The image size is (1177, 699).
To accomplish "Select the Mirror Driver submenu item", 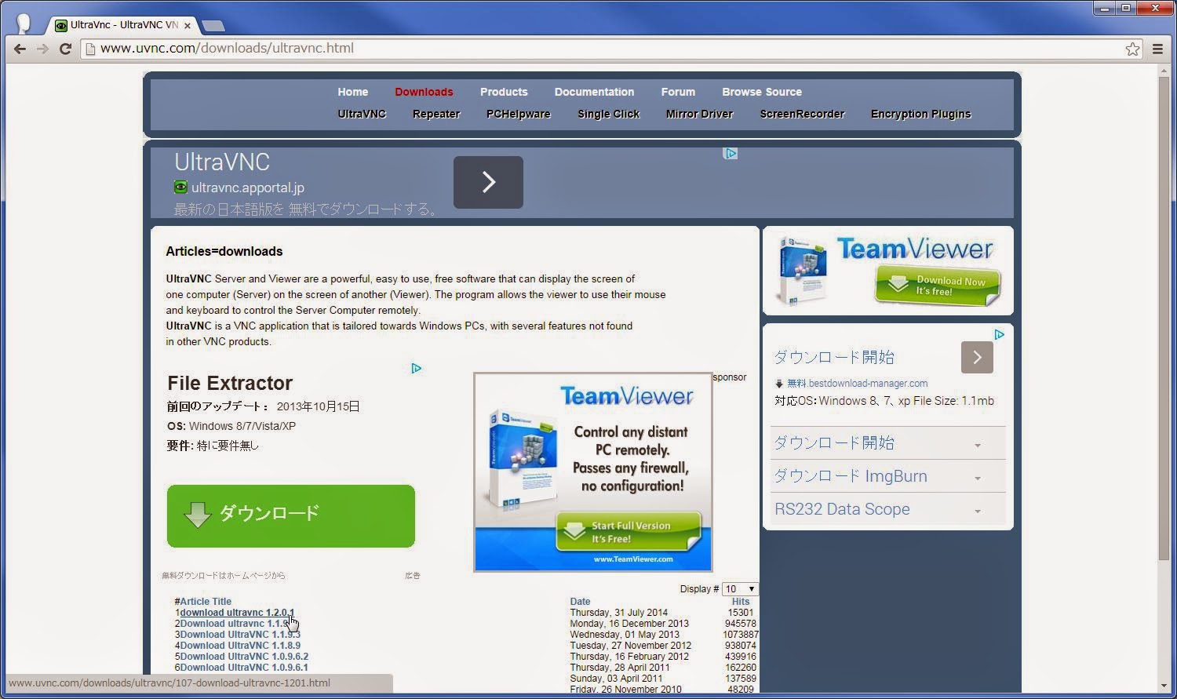I will (699, 114).
